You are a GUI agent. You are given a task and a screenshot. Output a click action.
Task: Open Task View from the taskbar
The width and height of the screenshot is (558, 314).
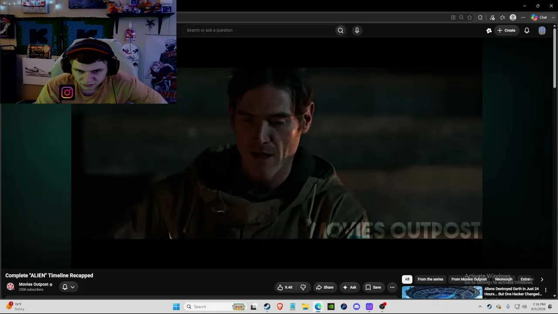tap(254, 307)
